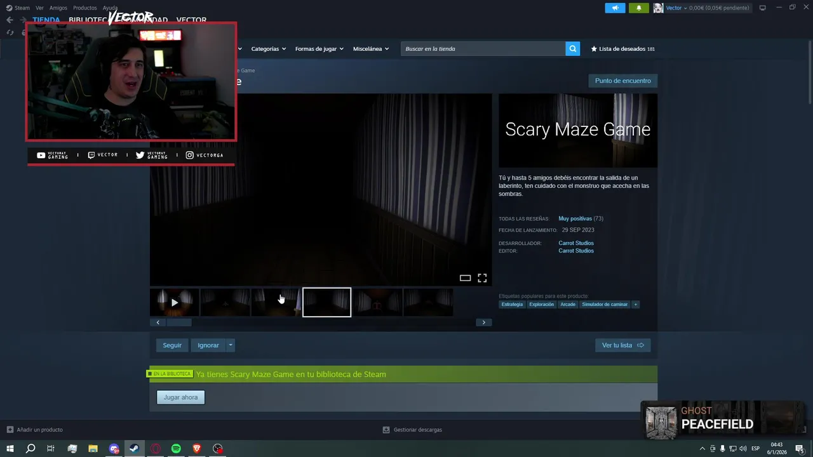Click the magnifier search button in store
The image size is (813, 457).
coord(572,48)
